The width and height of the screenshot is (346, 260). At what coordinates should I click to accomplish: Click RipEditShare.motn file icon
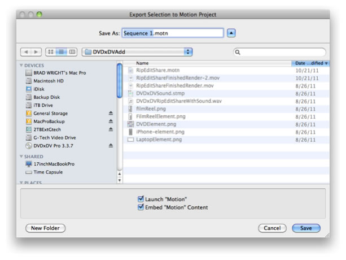tap(130, 71)
